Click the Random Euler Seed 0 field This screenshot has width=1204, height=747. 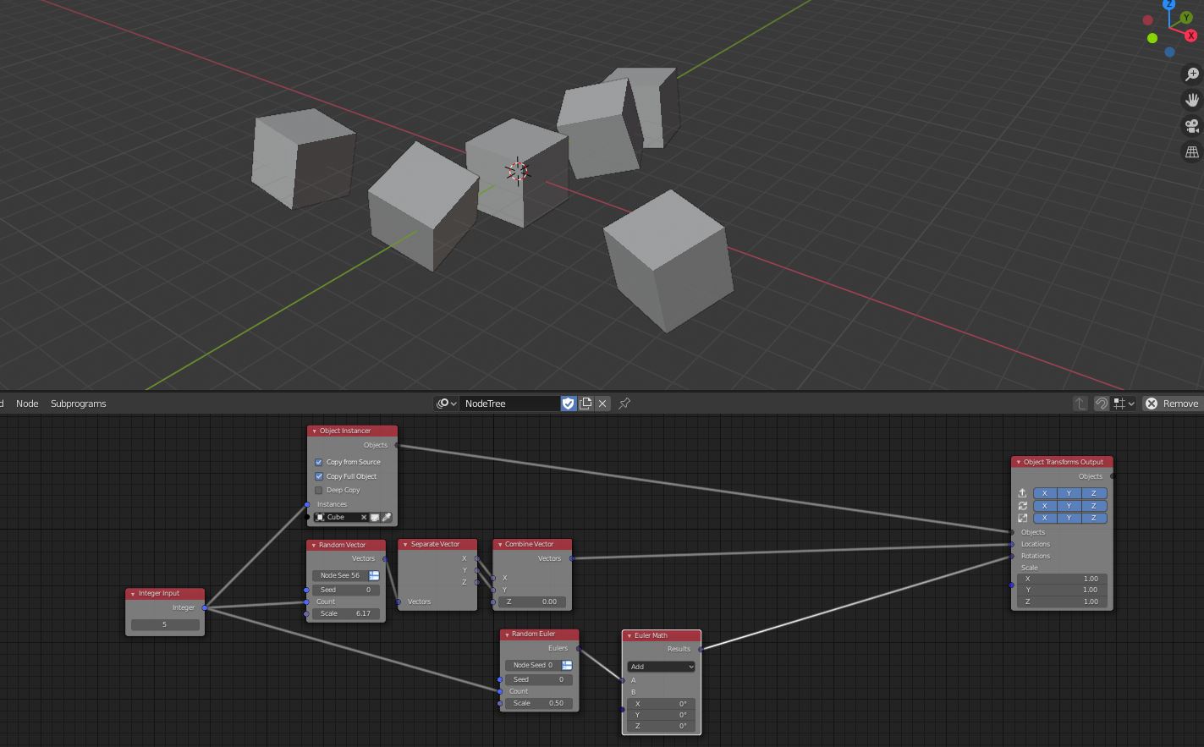tap(539, 679)
